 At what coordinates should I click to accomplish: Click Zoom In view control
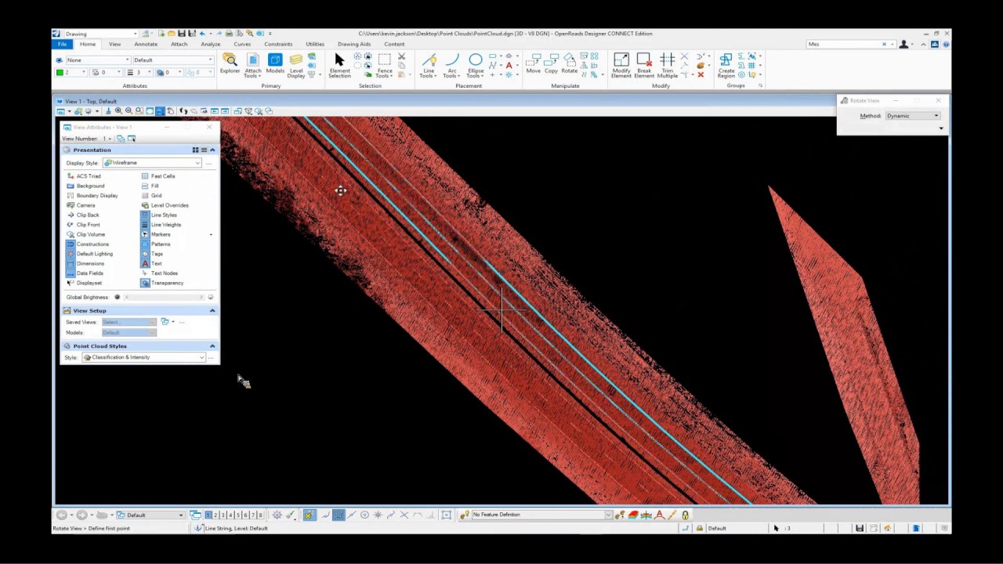118,111
